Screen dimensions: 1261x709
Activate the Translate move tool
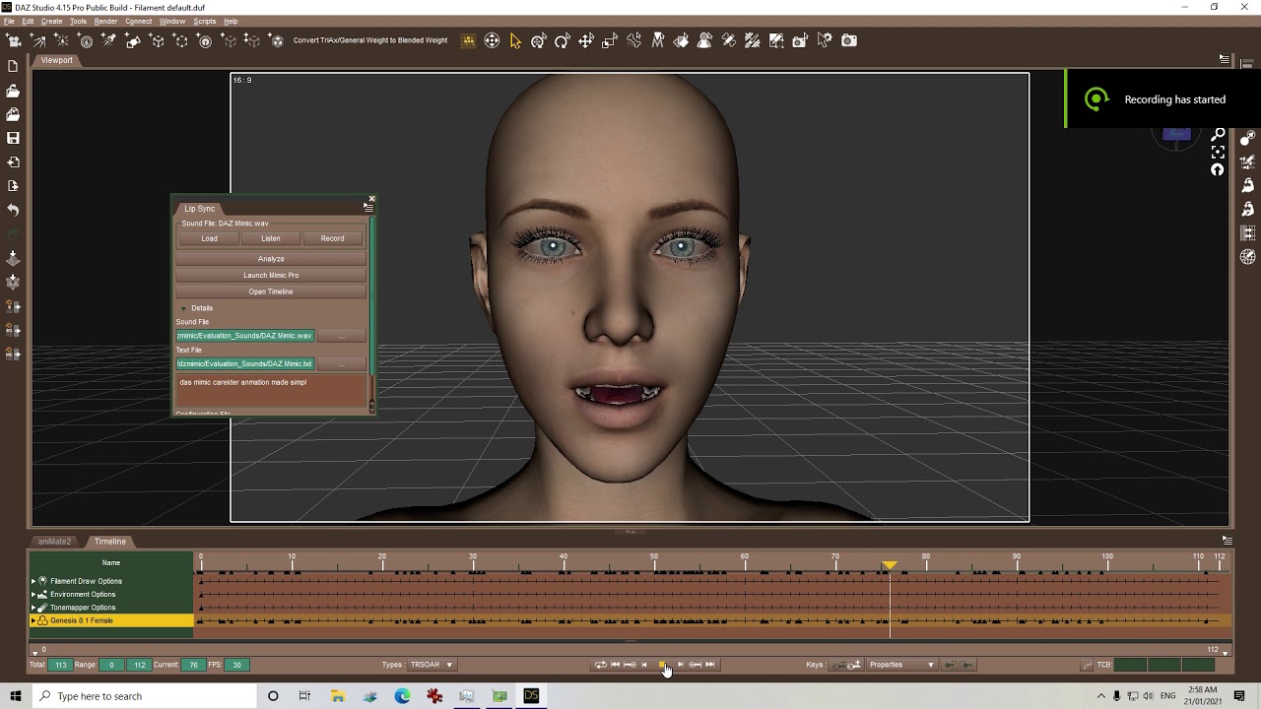coord(586,40)
